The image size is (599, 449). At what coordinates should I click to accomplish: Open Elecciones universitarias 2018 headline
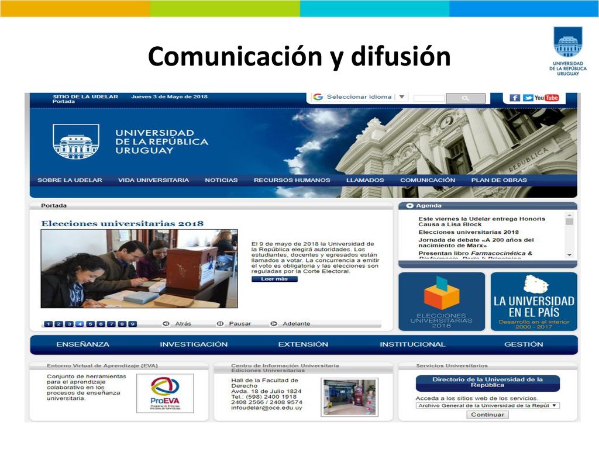122,224
